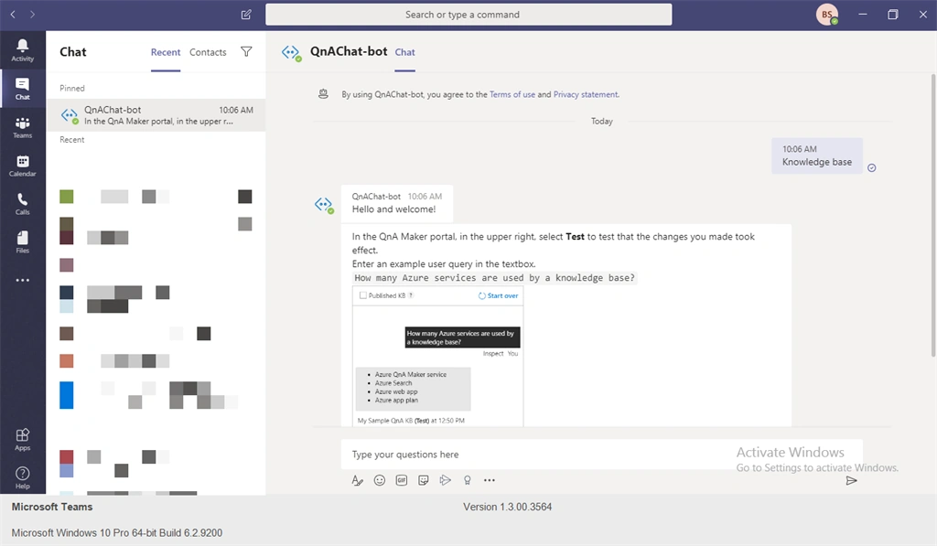Toggle the Published KB checkbox in image
937x546 pixels.
click(362, 295)
